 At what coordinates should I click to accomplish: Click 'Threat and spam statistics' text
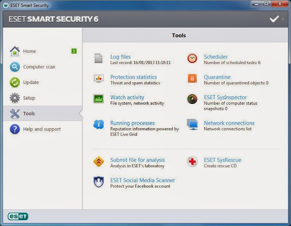coord(135,83)
